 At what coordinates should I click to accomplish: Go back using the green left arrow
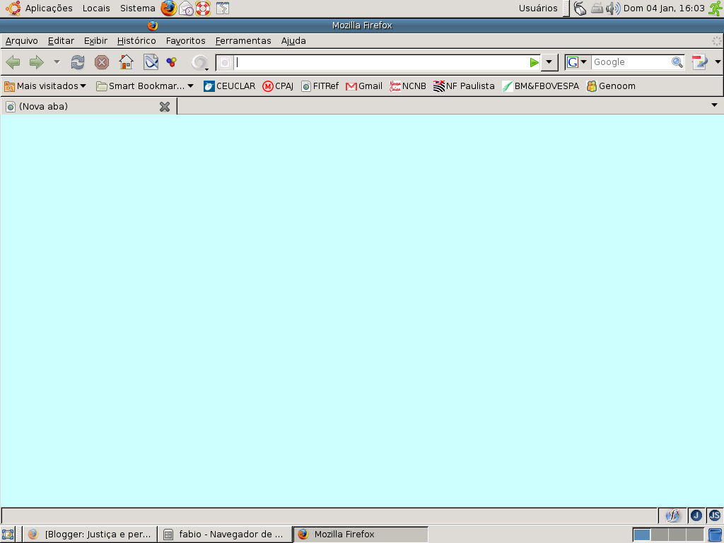13,62
